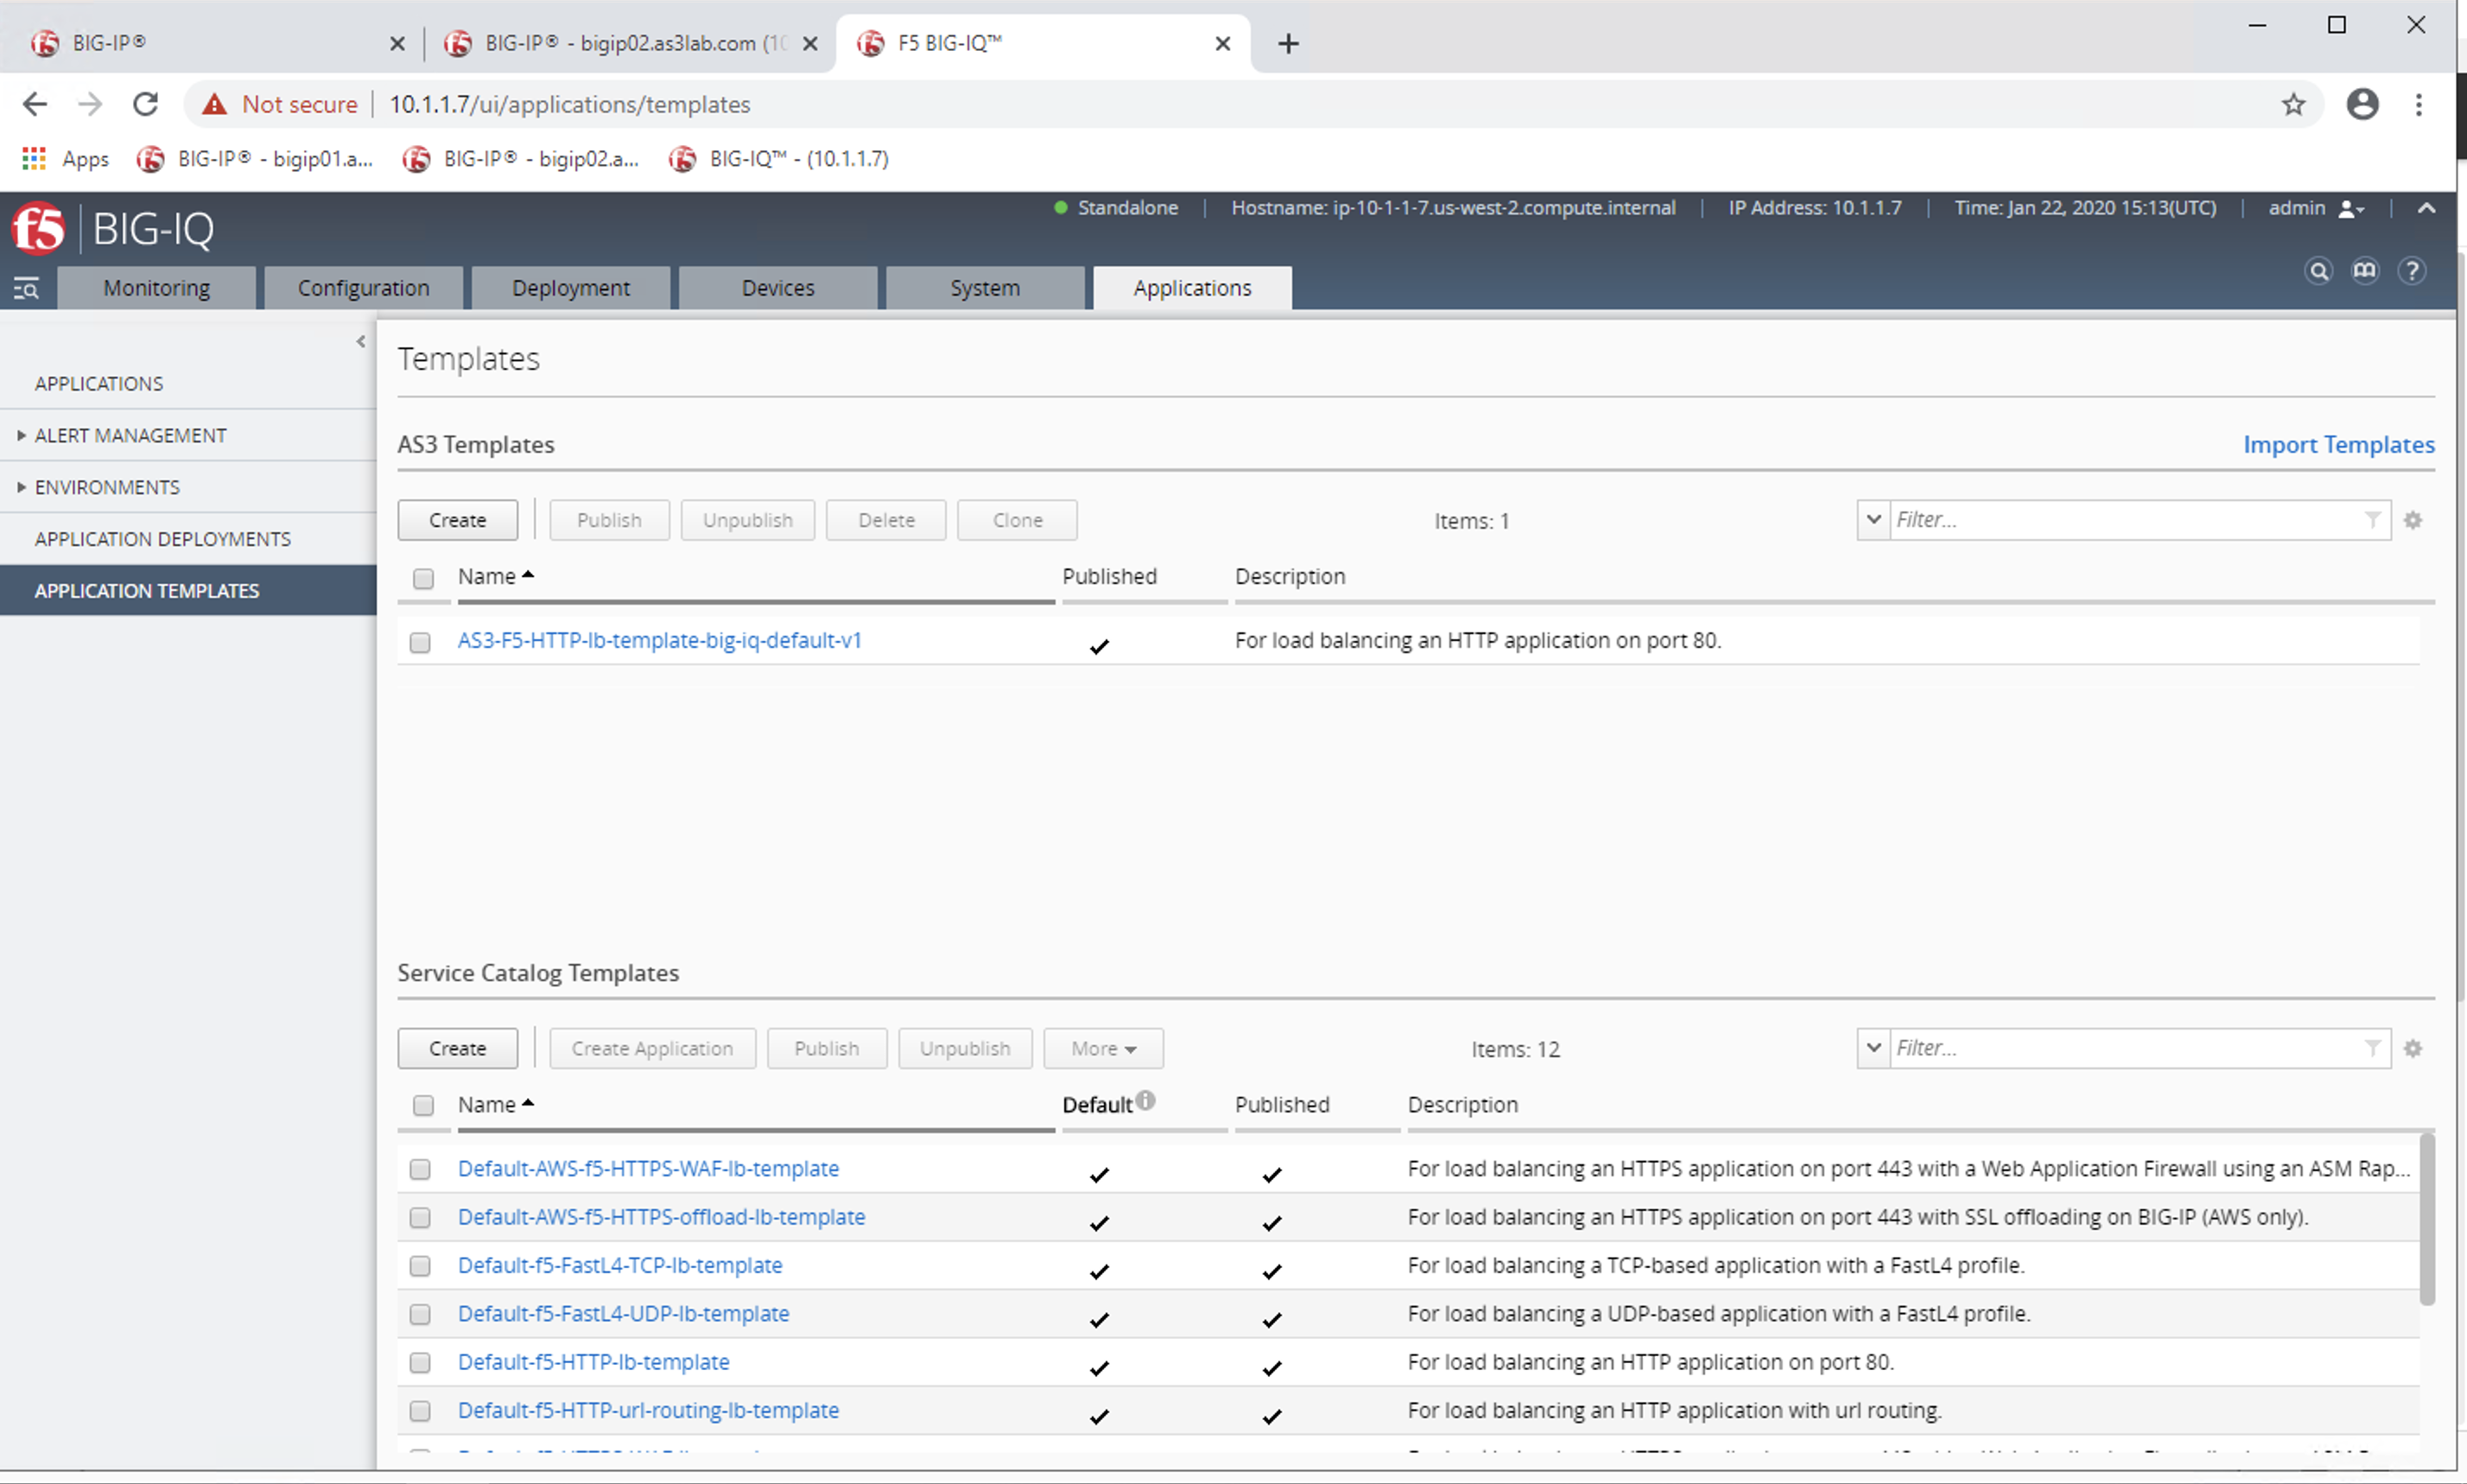Open the BIG-IQ (10.1.1.7) bookmark
The width and height of the screenshot is (2467, 1484).
(779, 158)
